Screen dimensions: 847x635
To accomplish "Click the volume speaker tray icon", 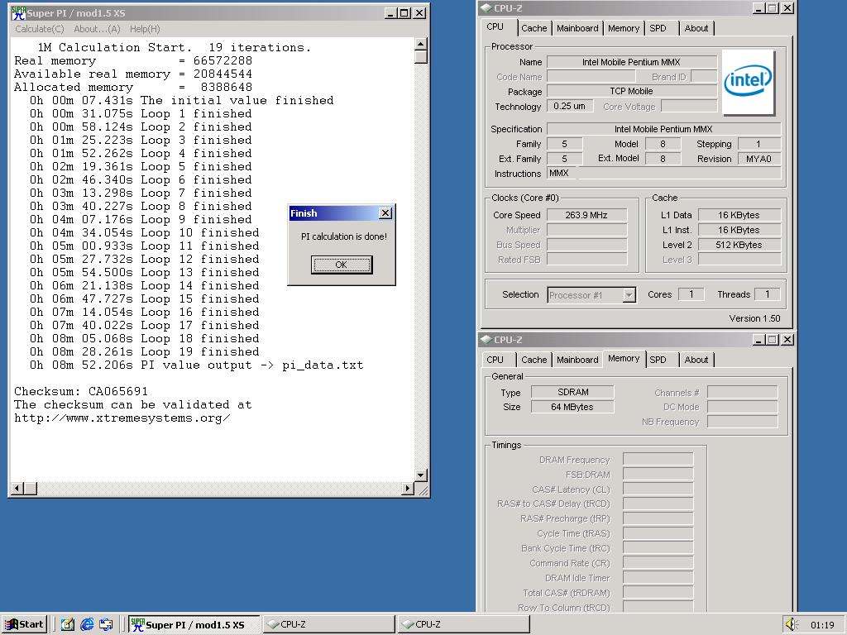I will [x=791, y=624].
